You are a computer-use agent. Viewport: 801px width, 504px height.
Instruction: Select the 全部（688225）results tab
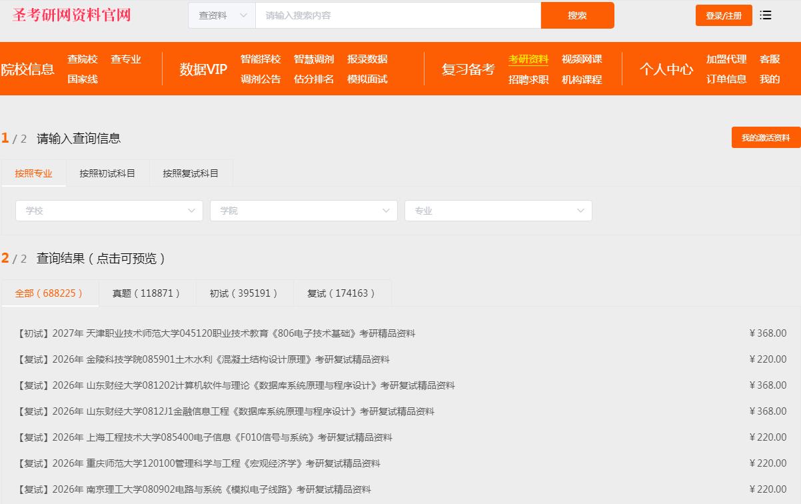(x=50, y=293)
